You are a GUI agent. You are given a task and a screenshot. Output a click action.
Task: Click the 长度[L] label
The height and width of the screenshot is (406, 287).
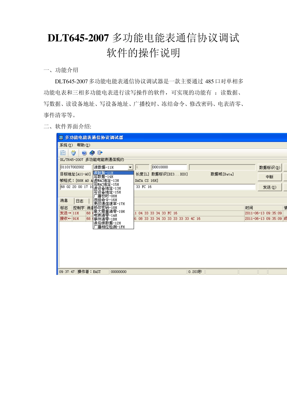pos(142,174)
